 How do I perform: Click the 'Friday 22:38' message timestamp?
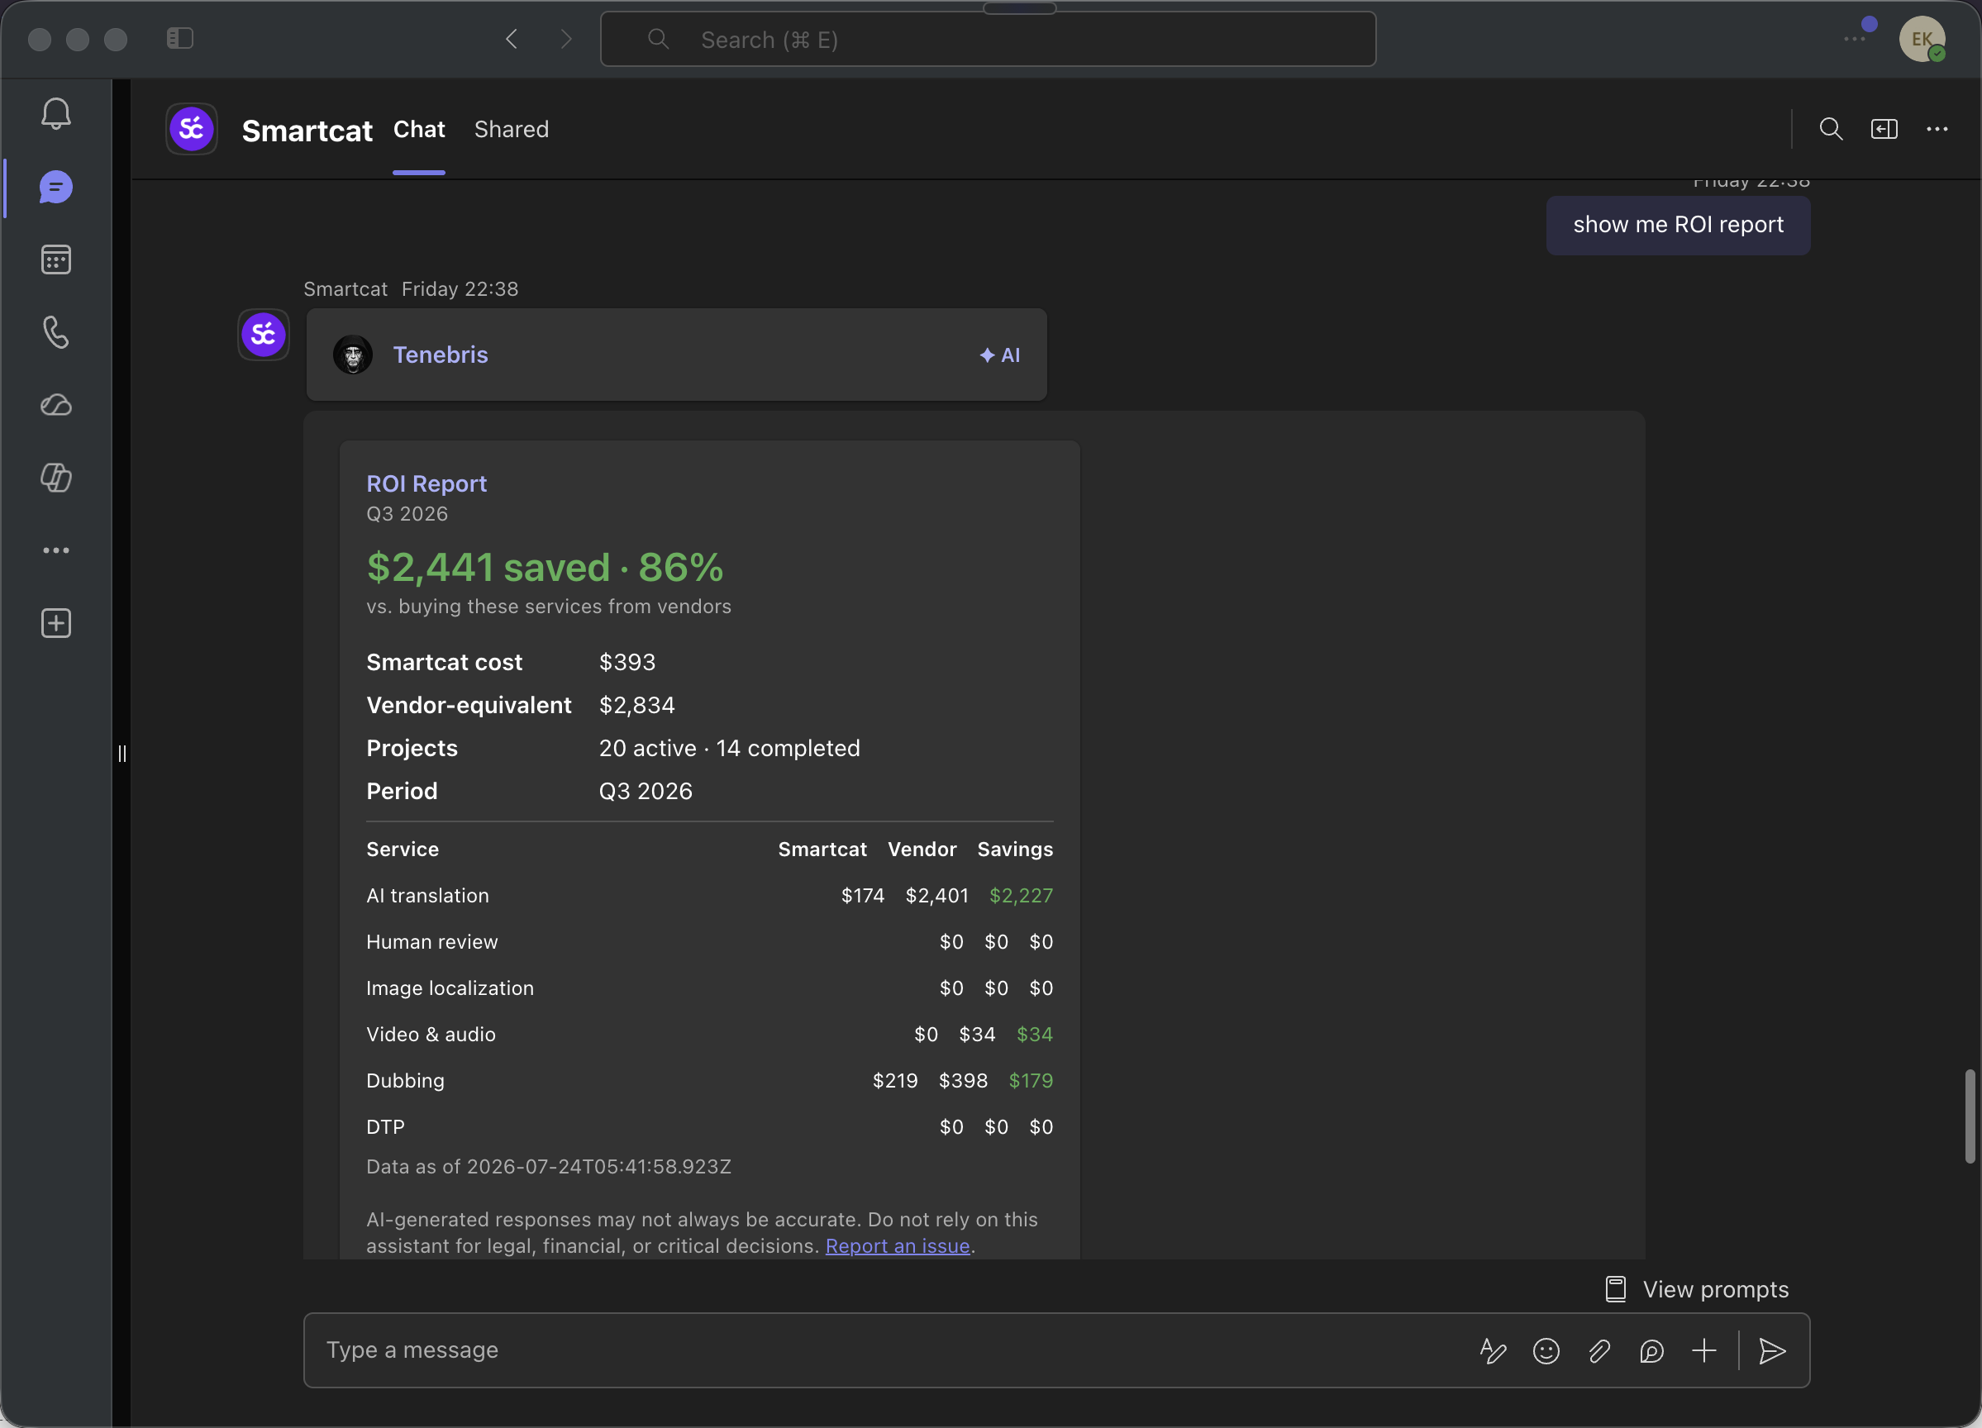tap(460, 289)
